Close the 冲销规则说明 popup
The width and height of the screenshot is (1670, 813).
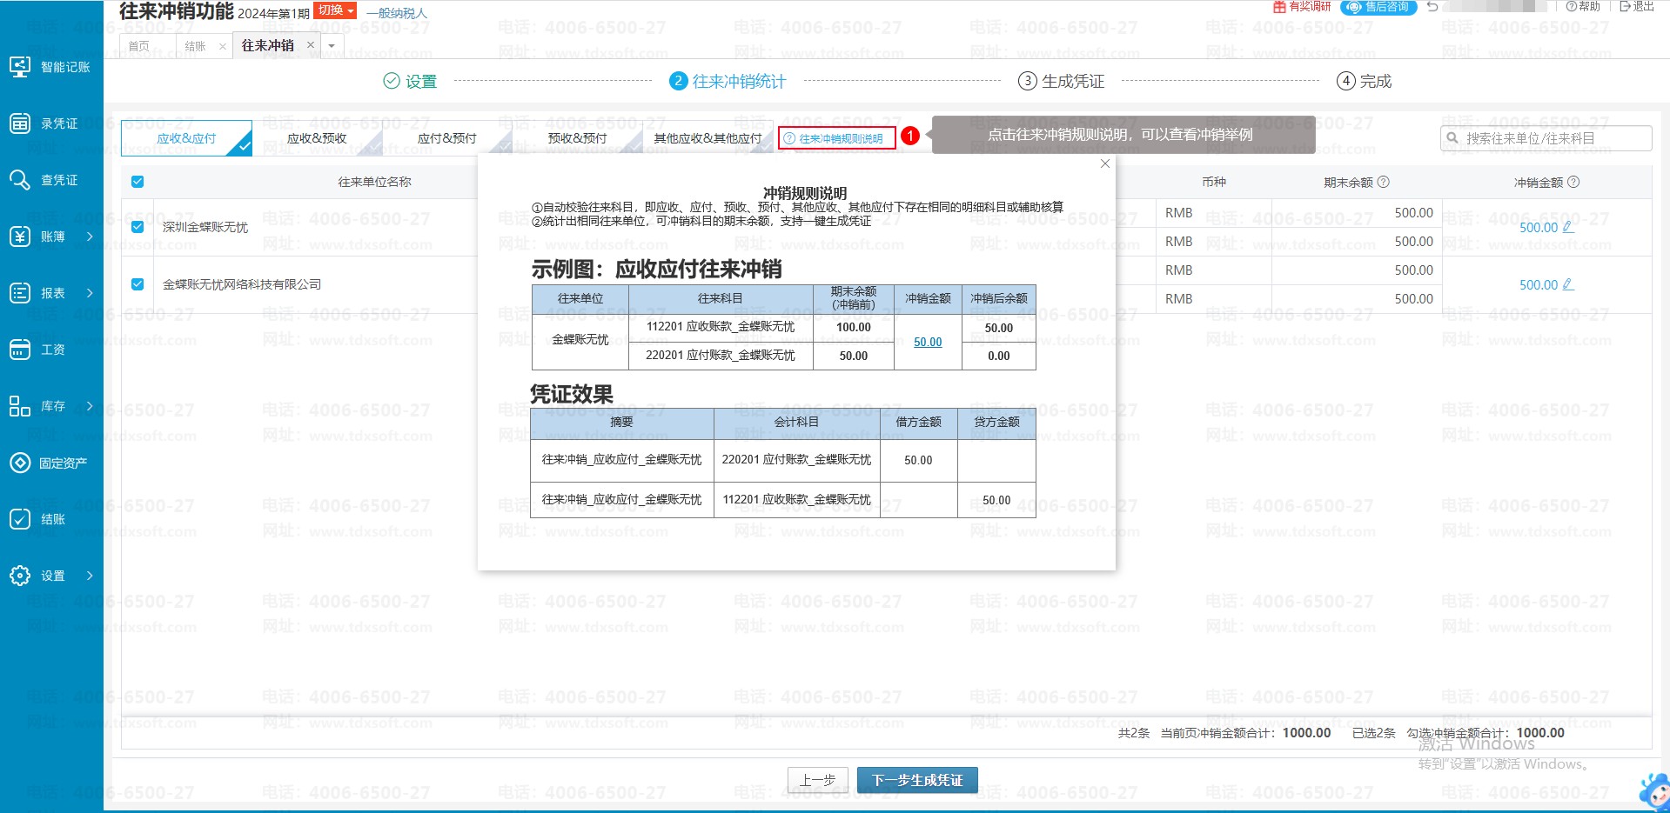point(1105,163)
